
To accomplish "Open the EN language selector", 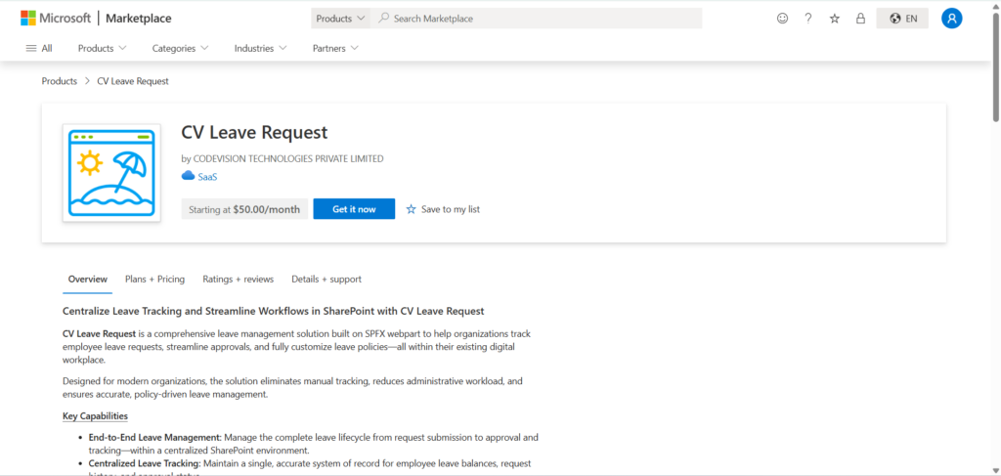I will 902,19.
